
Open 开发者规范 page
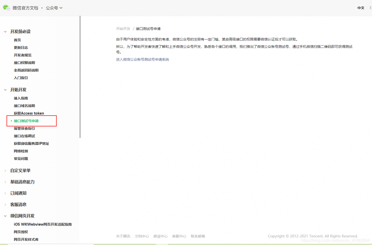(x=23, y=55)
